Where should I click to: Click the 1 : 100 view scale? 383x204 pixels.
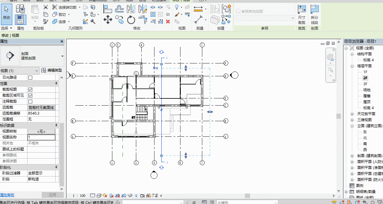pos(79,196)
